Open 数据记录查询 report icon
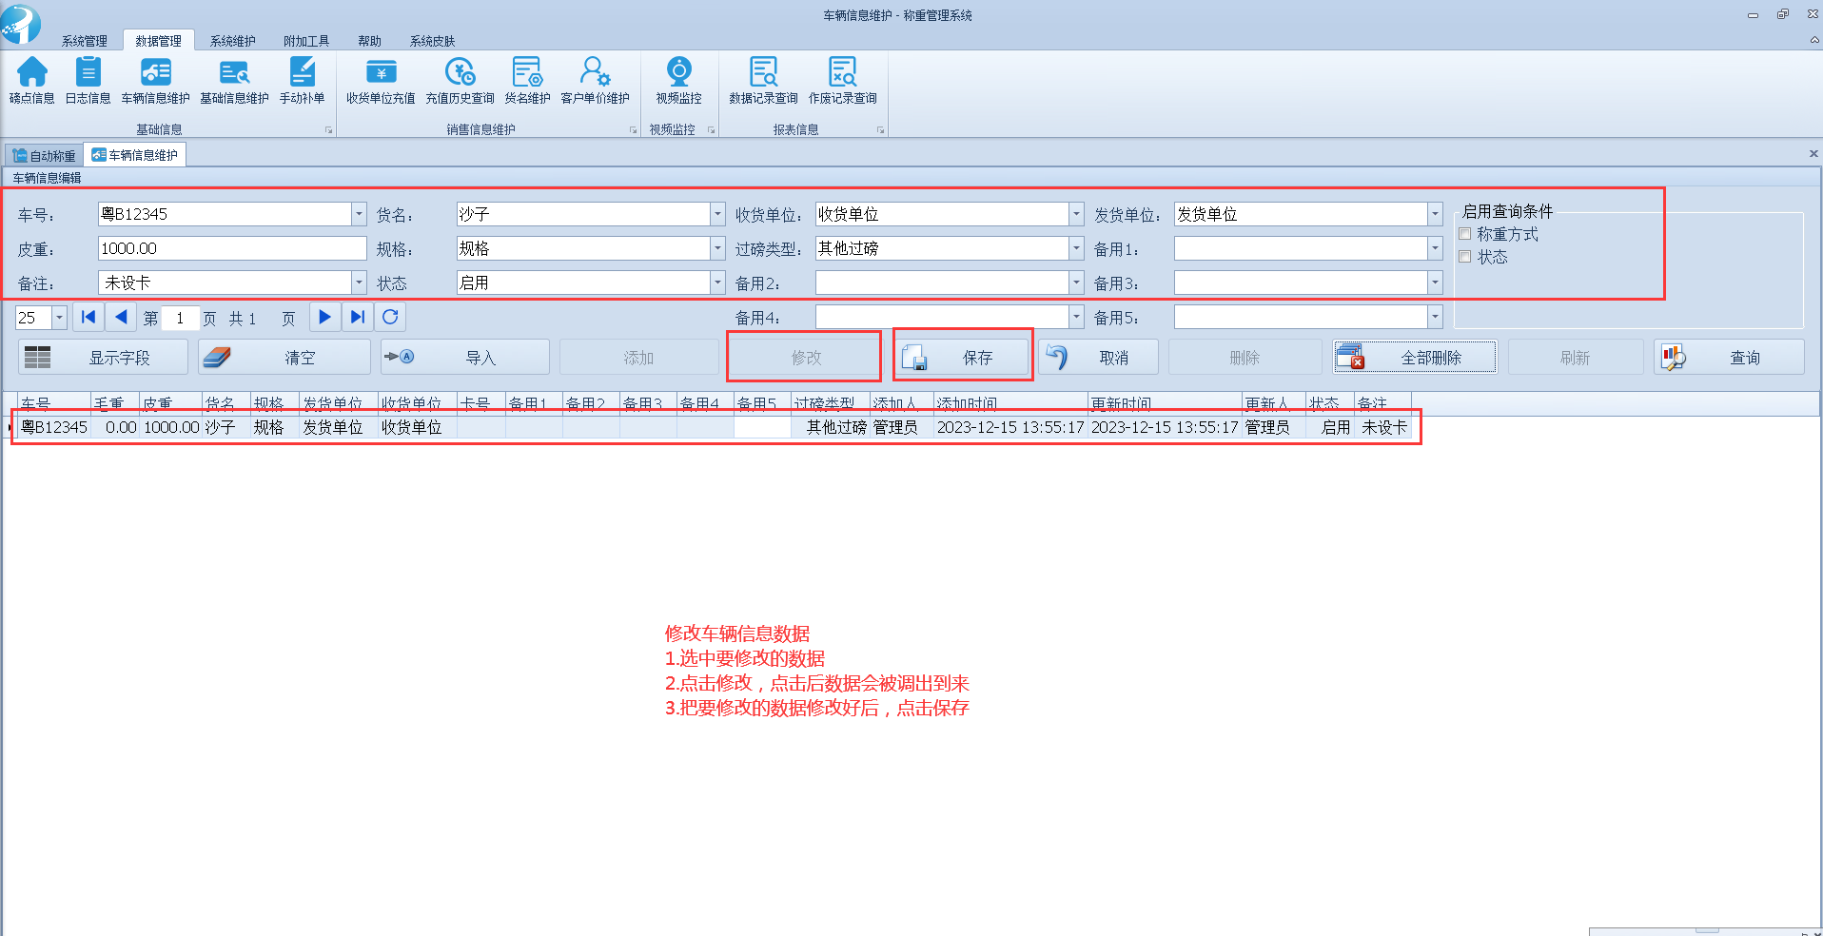Screen dimensions: 1823x936 point(763,80)
